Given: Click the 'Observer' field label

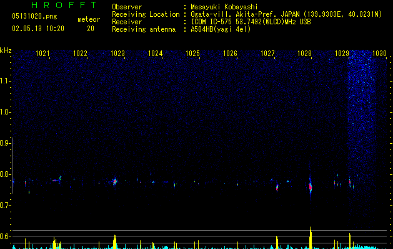Looking at the screenshot, I should pyautogui.click(x=127, y=7).
